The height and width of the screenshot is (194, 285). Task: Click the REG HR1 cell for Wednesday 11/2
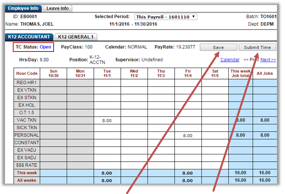coord(134,83)
